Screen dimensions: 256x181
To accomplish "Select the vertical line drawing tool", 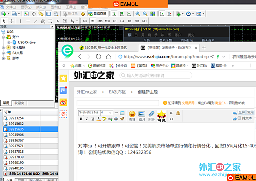I will [20, 21].
